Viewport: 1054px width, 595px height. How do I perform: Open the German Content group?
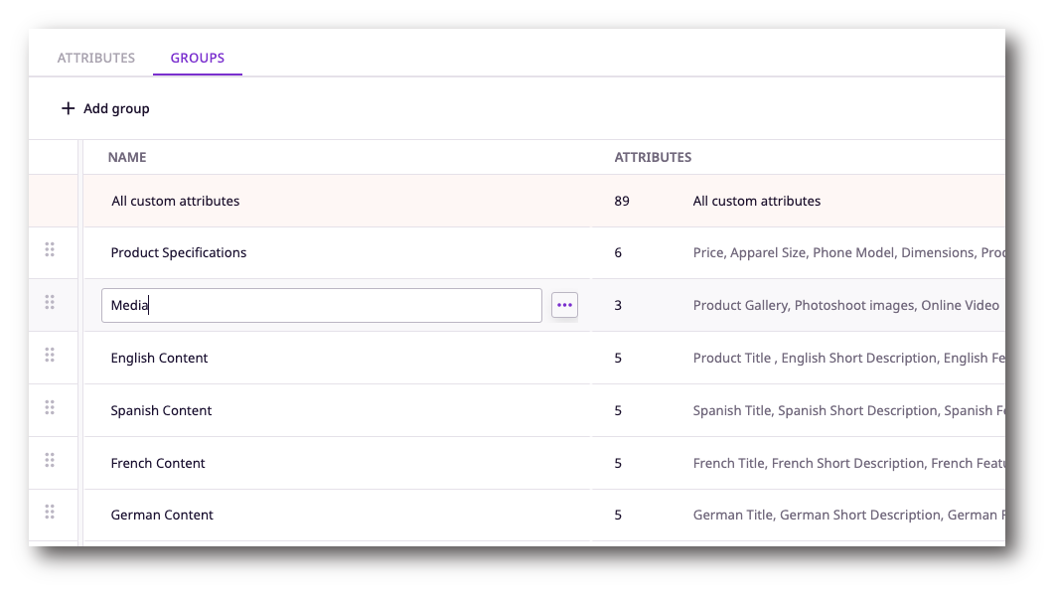pos(161,515)
